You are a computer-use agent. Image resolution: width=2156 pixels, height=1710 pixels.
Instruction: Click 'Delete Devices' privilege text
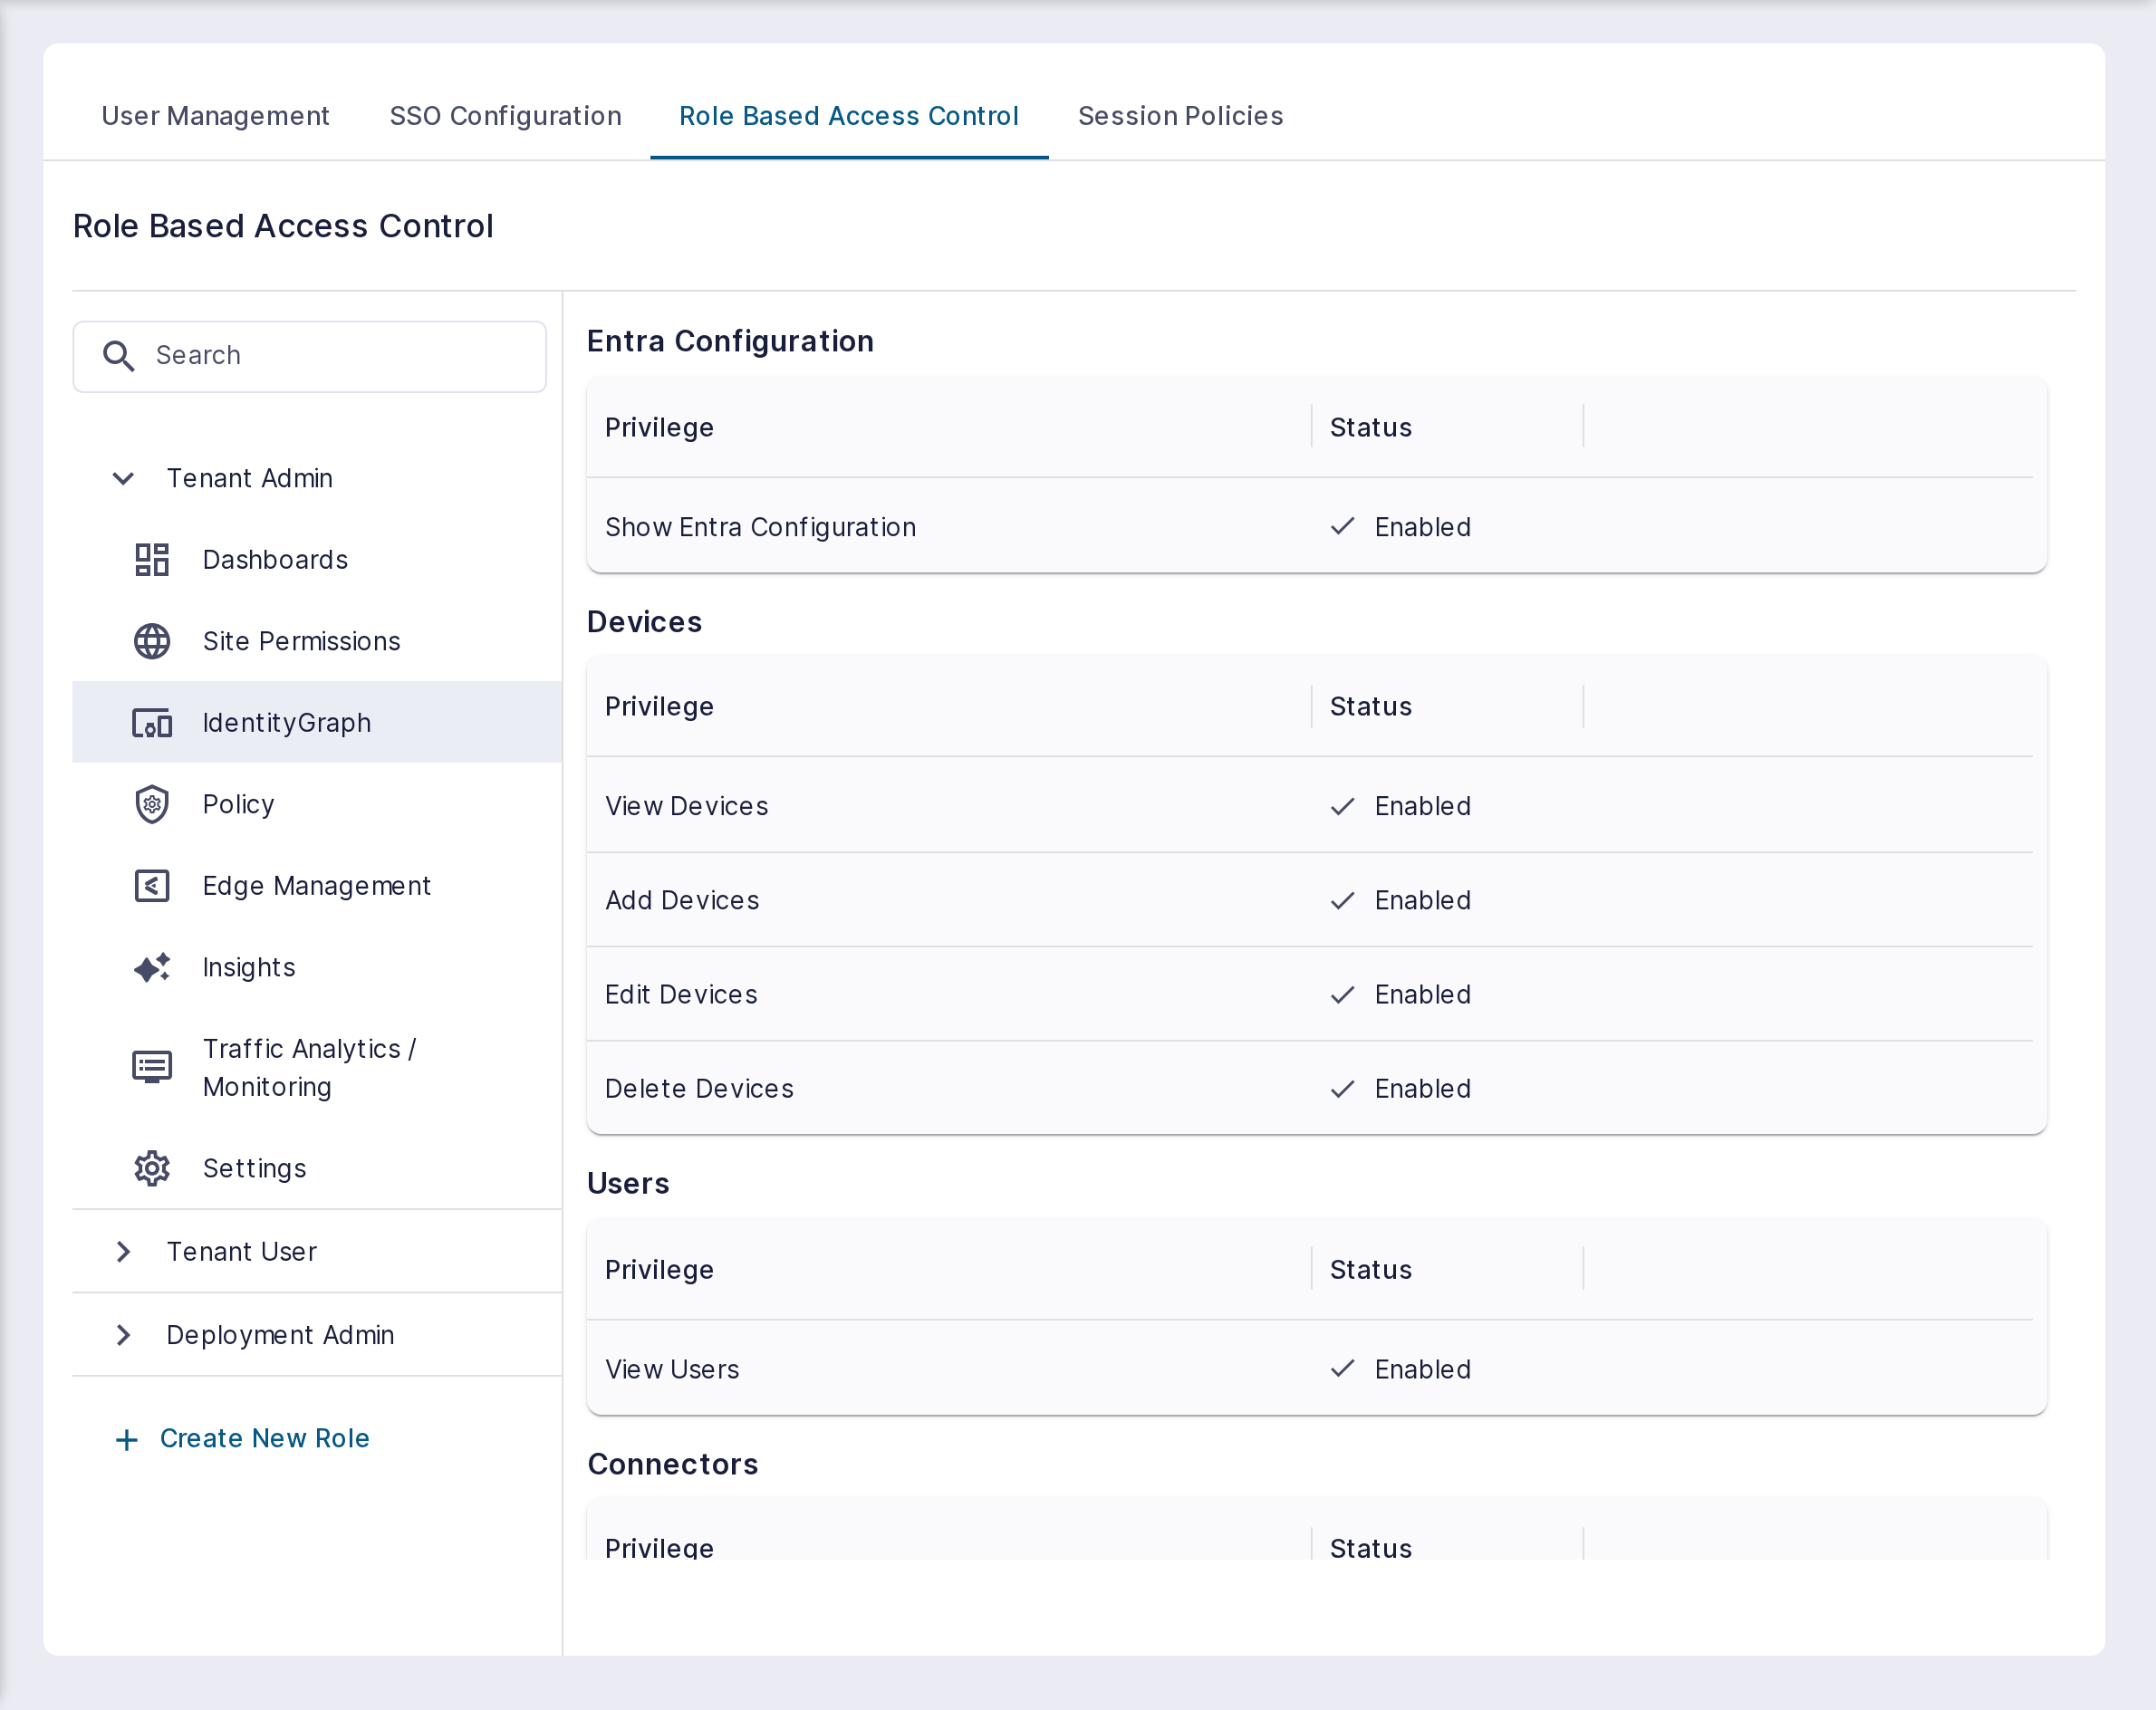tap(699, 1088)
